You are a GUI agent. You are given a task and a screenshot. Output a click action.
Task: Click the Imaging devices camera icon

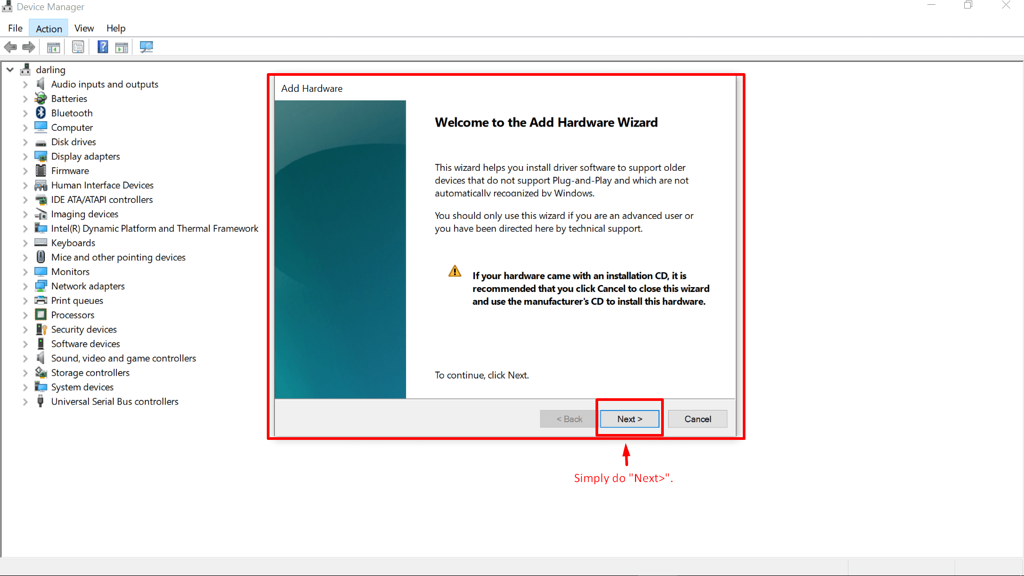(x=41, y=214)
